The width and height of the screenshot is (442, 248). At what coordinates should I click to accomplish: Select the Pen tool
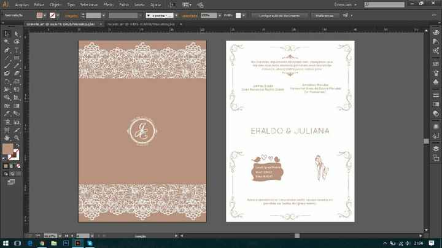coord(7,50)
